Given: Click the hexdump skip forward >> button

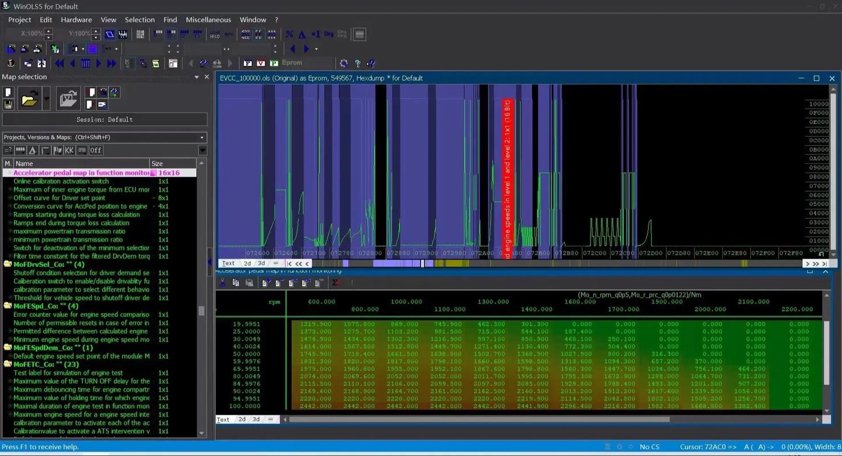Looking at the screenshot, I should tap(816, 263).
